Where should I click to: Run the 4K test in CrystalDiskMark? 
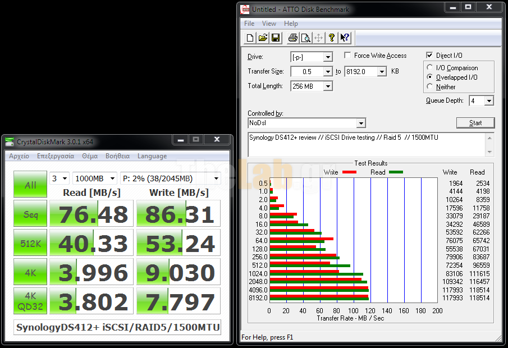point(30,272)
